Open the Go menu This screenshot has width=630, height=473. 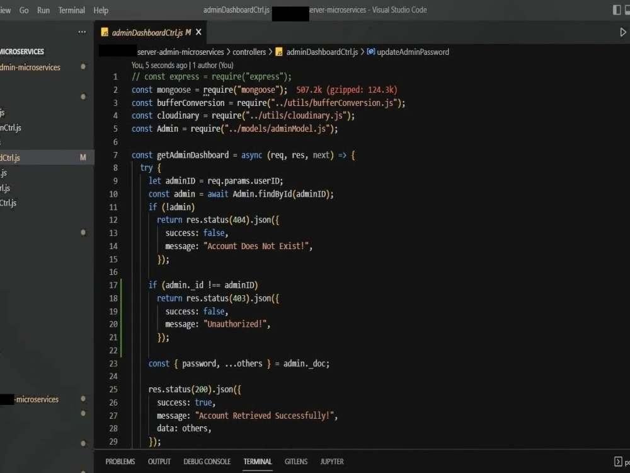(x=24, y=10)
